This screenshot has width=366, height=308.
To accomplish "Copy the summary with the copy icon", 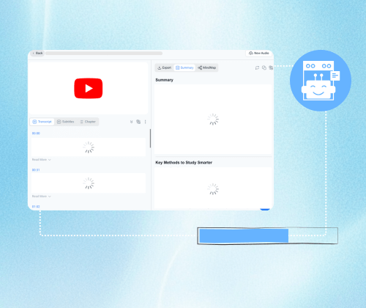I will (264, 67).
